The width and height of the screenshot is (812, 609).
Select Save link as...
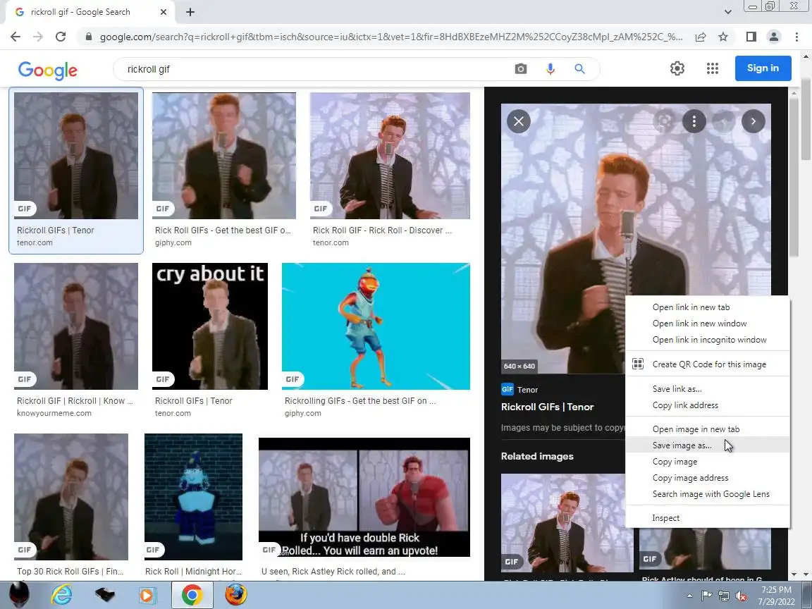coord(708,389)
